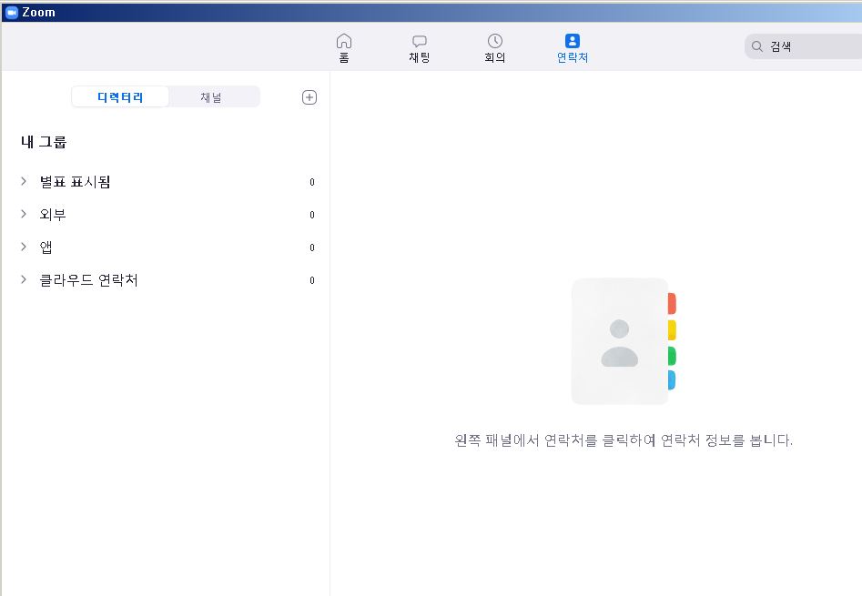This screenshot has height=596, width=862.
Task: Click the plus icon to add contact
Action: pos(309,97)
